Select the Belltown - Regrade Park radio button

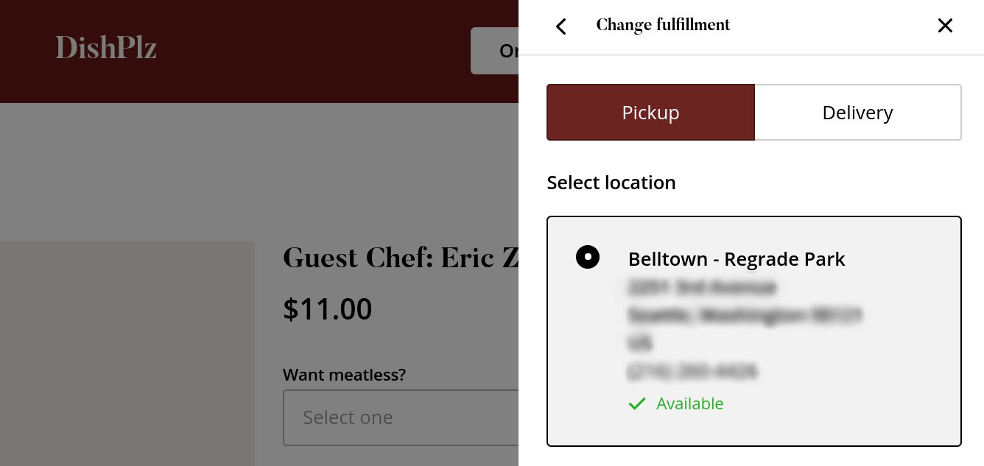[588, 257]
